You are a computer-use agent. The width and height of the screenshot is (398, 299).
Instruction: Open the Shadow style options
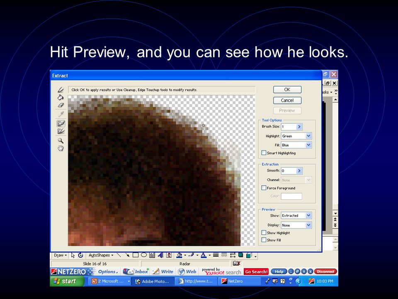coord(240,255)
